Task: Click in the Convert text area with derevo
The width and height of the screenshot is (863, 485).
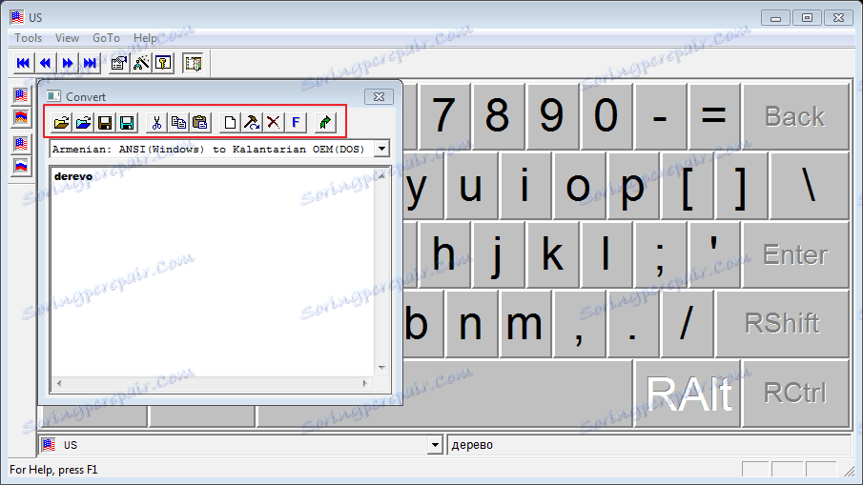Action: pyautogui.click(x=213, y=272)
